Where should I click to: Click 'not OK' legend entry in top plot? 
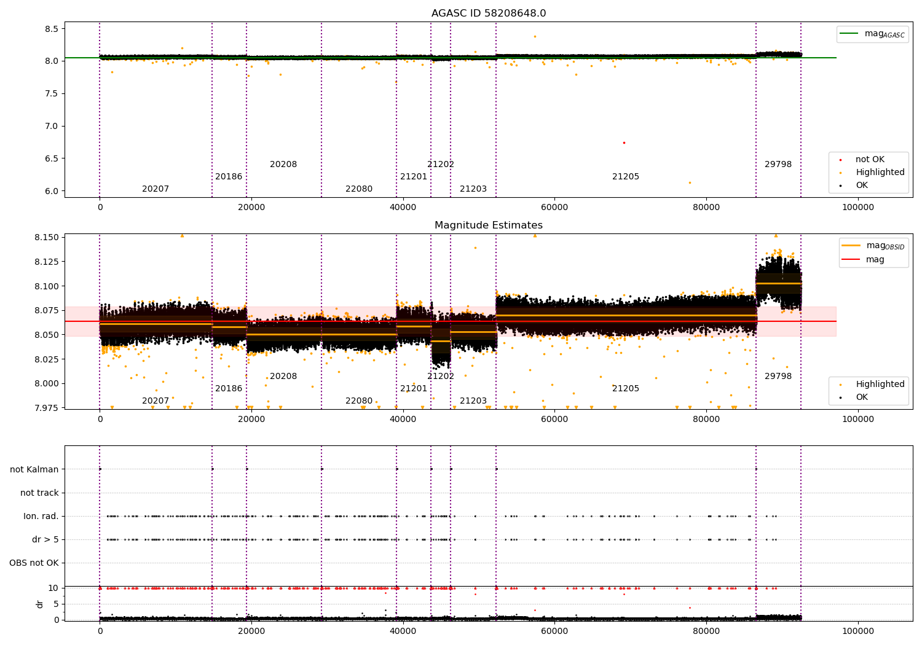click(x=870, y=160)
